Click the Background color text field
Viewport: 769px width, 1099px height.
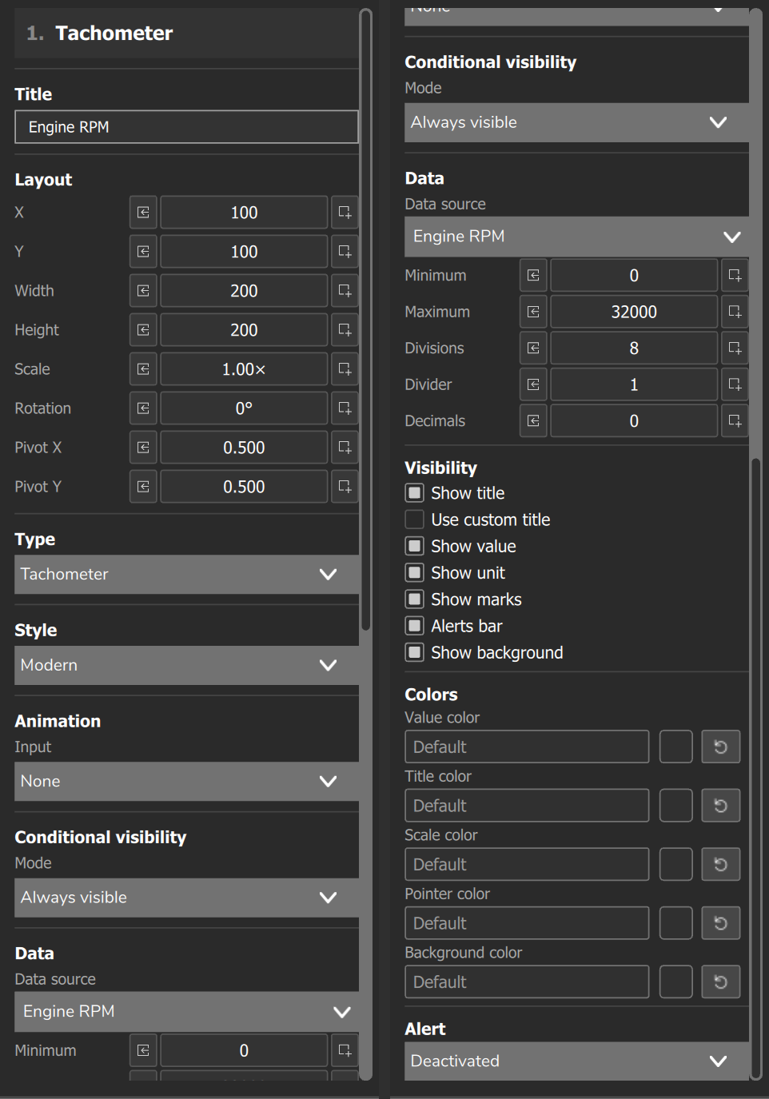(527, 982)
